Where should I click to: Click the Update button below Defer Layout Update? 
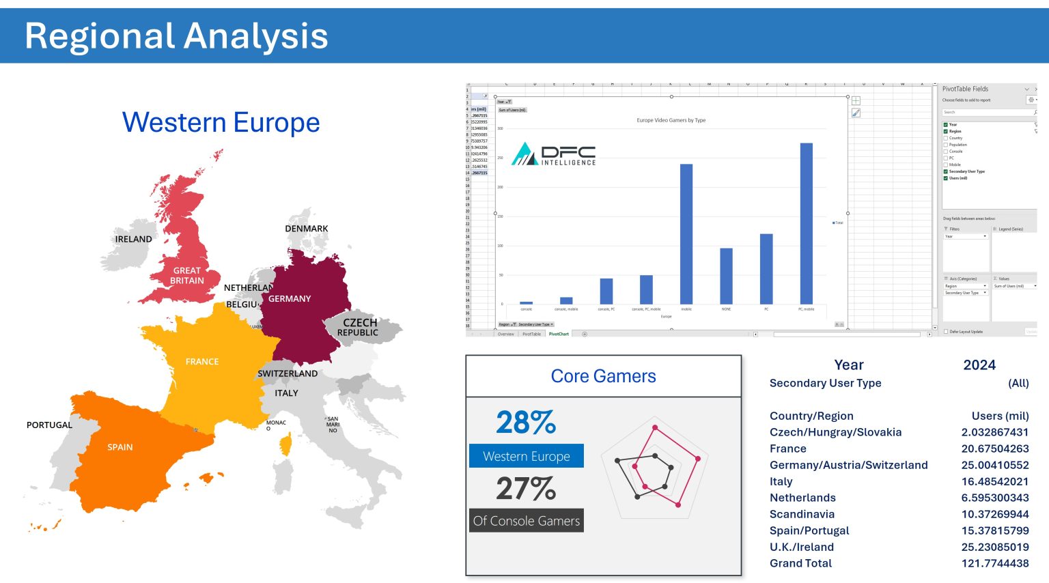(1032, 332)
